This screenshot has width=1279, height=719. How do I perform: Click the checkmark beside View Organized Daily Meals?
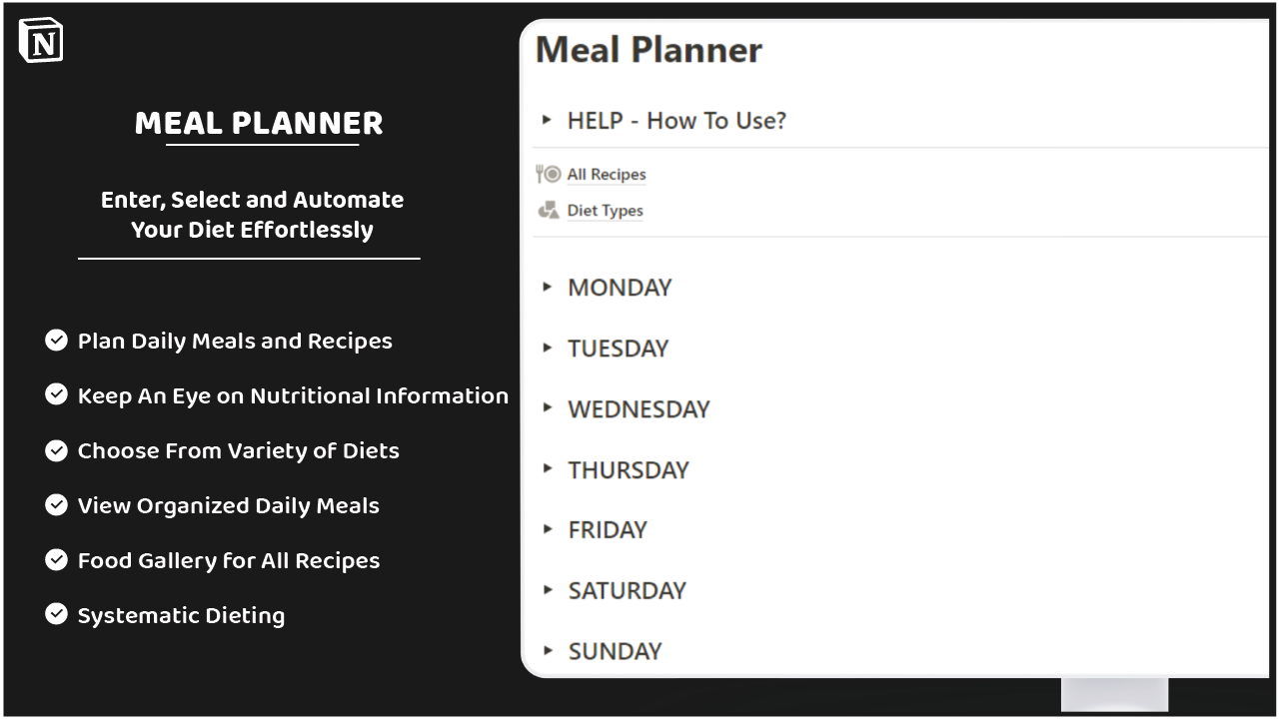[56, 505]
